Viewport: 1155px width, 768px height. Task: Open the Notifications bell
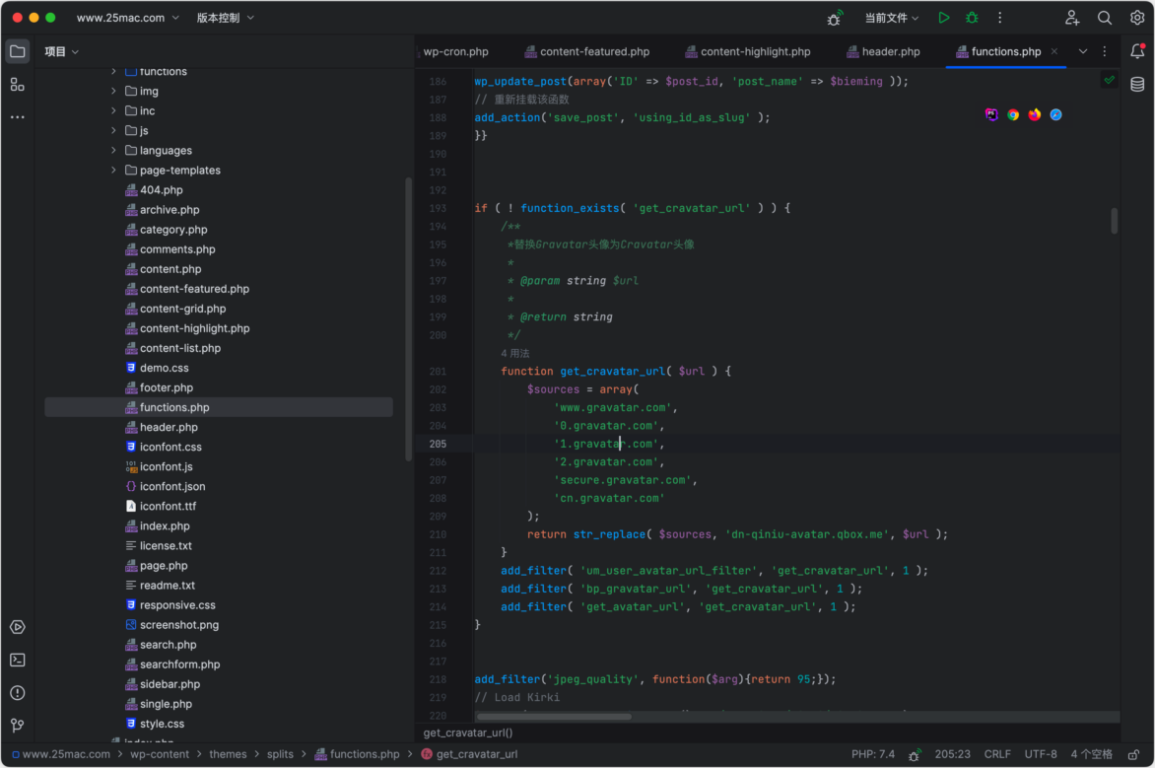click(x=1137, y=51)
